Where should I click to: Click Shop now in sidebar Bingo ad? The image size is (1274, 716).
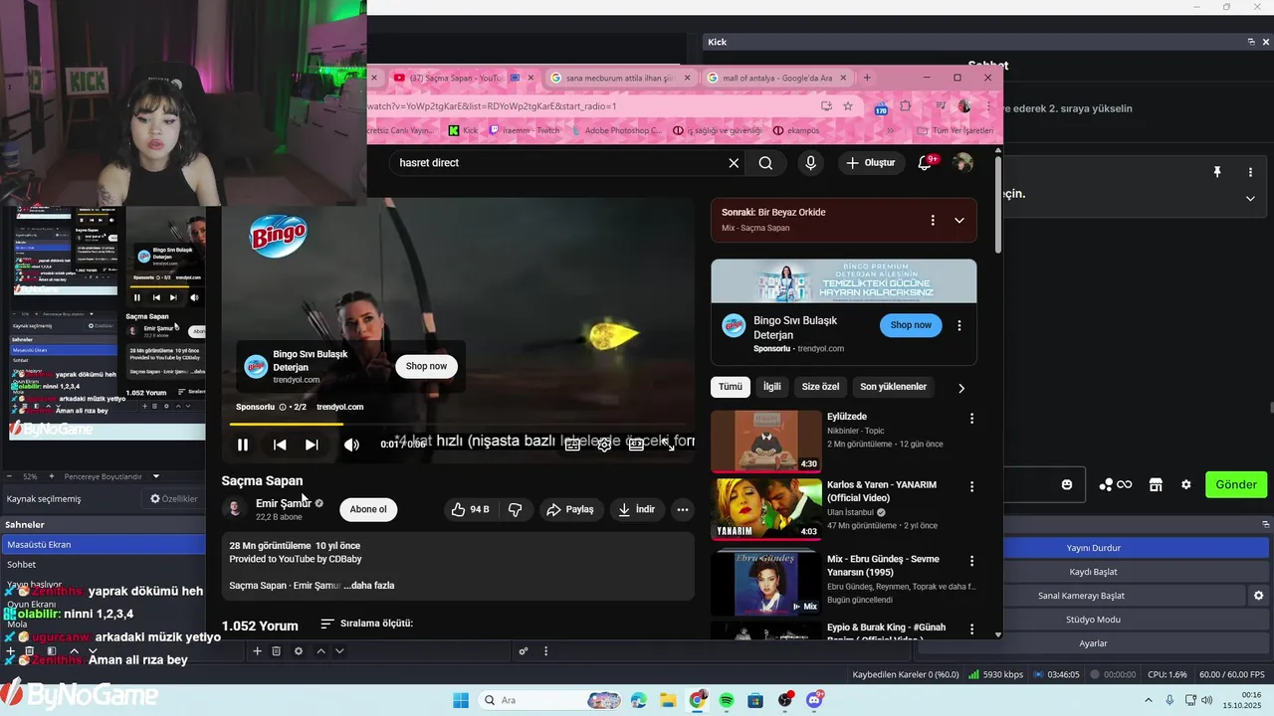point(911,325)
